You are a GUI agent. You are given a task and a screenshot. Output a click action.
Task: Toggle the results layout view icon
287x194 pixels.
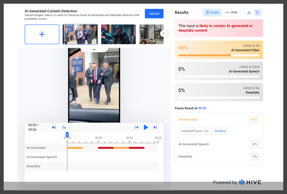pyautogui.click(x=258, y=13)
